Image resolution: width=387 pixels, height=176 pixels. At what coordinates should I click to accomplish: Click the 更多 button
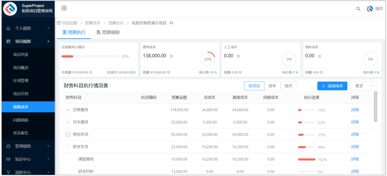point(359,86)
